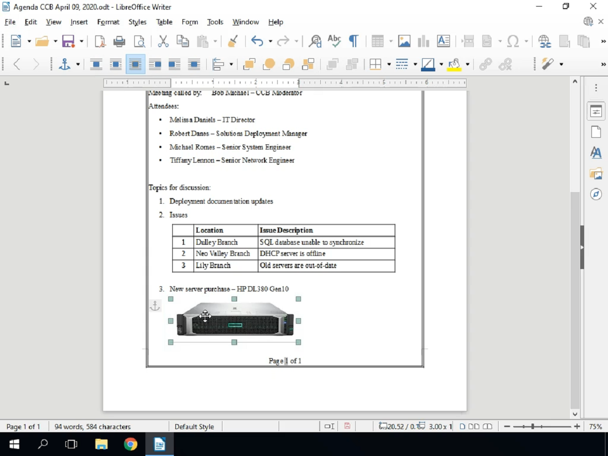Viewport: 608px width, 456px height.
Task: Click the Align Objects icon
Action: [218, 64]
